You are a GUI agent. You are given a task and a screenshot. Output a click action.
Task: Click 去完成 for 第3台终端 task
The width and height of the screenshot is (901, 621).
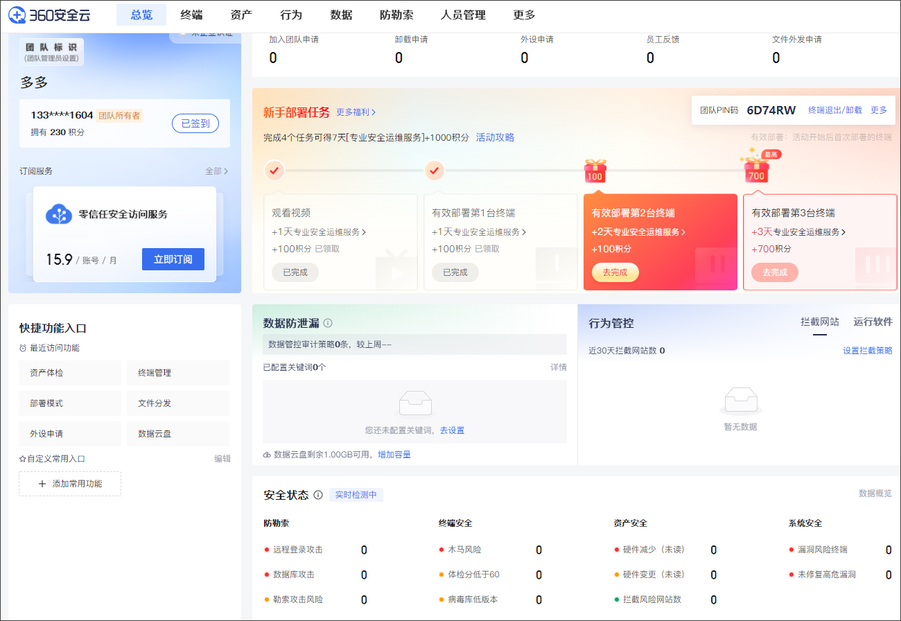[775, 272]
